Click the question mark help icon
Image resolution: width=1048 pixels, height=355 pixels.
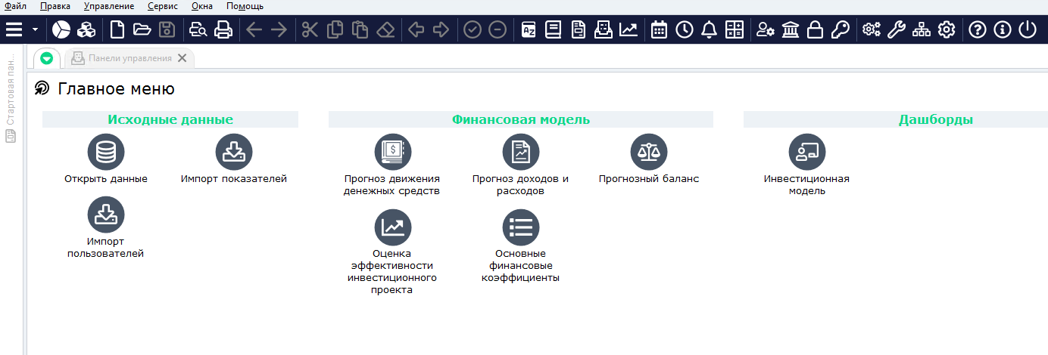click(978, 29)
